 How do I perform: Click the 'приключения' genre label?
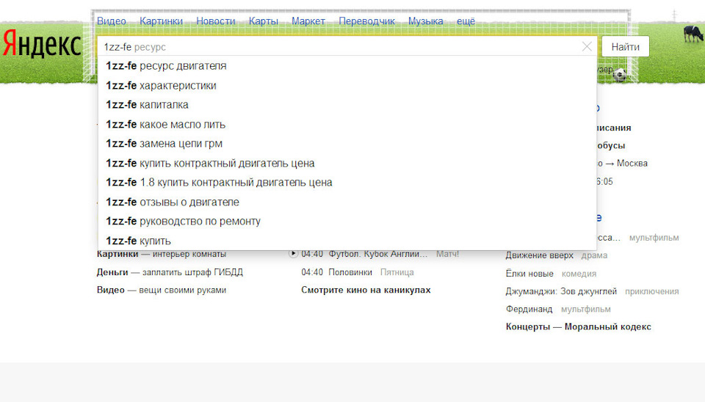click(651, 291)
